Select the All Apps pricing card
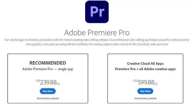This screenshot has height=108, width=192. point(145,78)
